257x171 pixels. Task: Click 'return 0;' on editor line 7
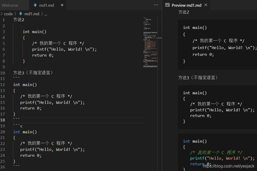point(43,55)
